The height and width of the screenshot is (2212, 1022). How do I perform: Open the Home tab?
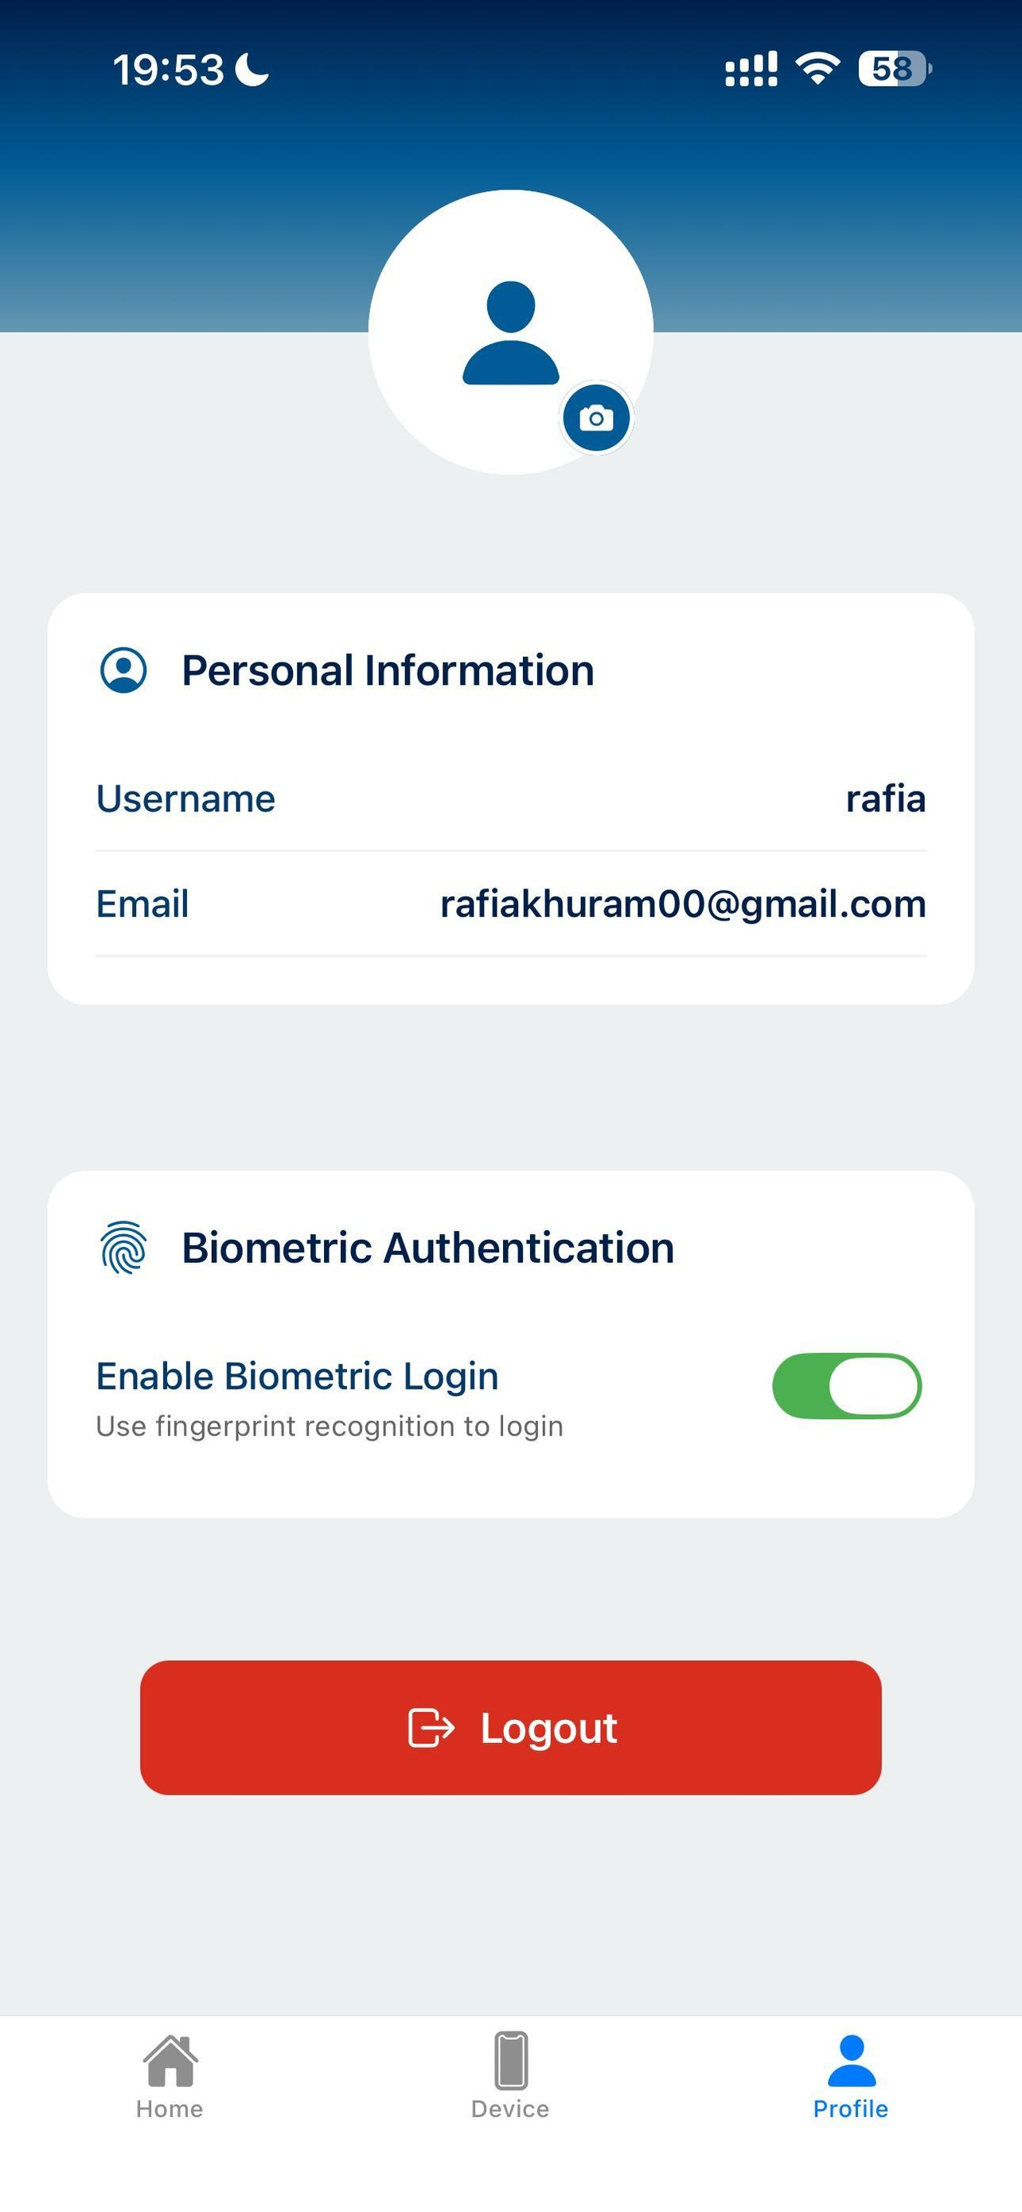click(x=170, y=2077)
